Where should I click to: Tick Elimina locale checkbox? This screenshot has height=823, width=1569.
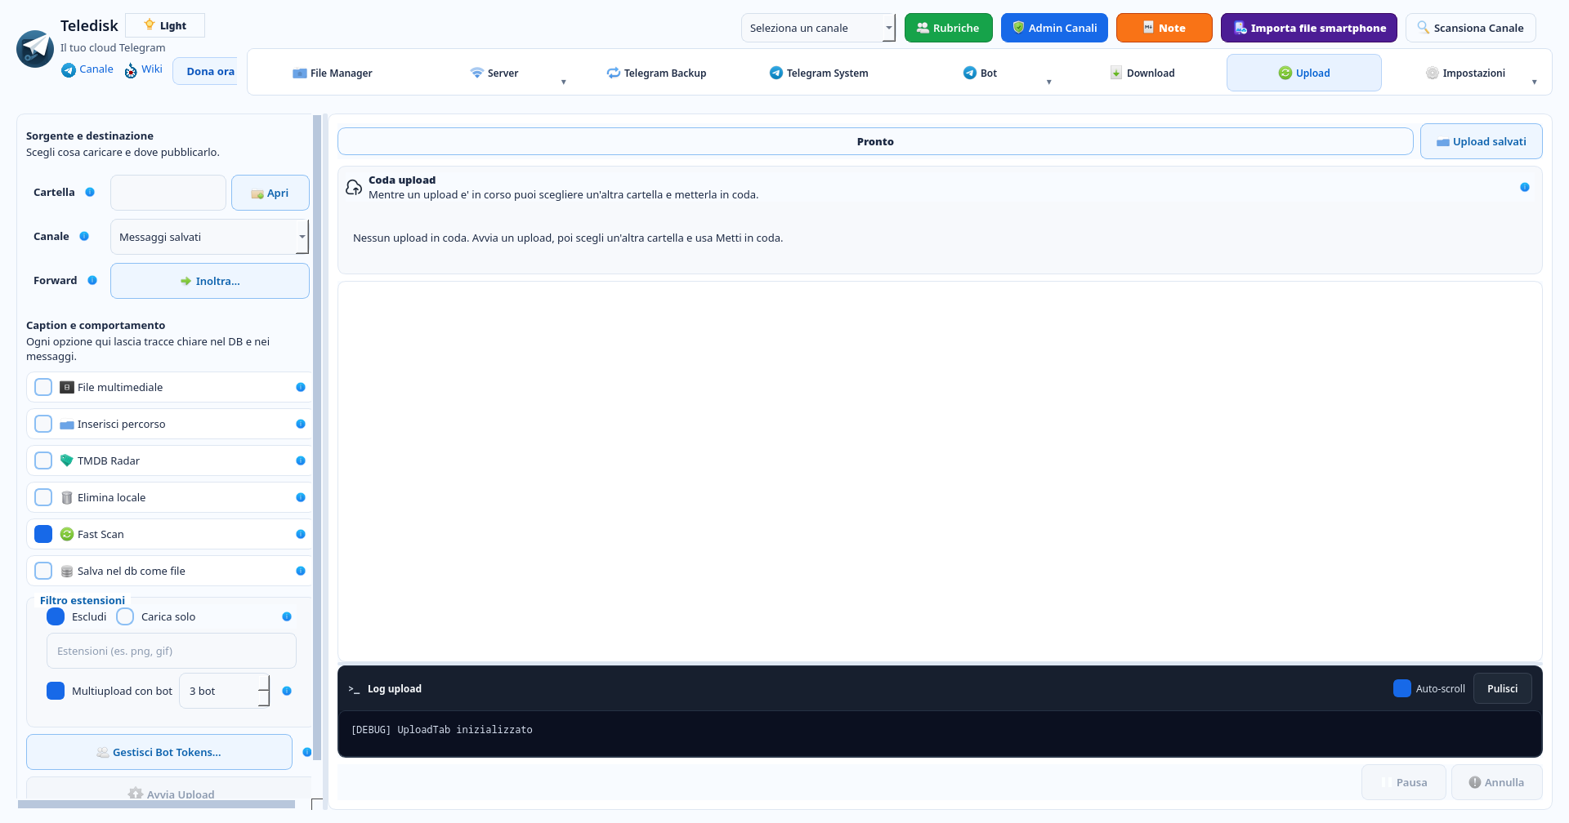pos(43,497)
